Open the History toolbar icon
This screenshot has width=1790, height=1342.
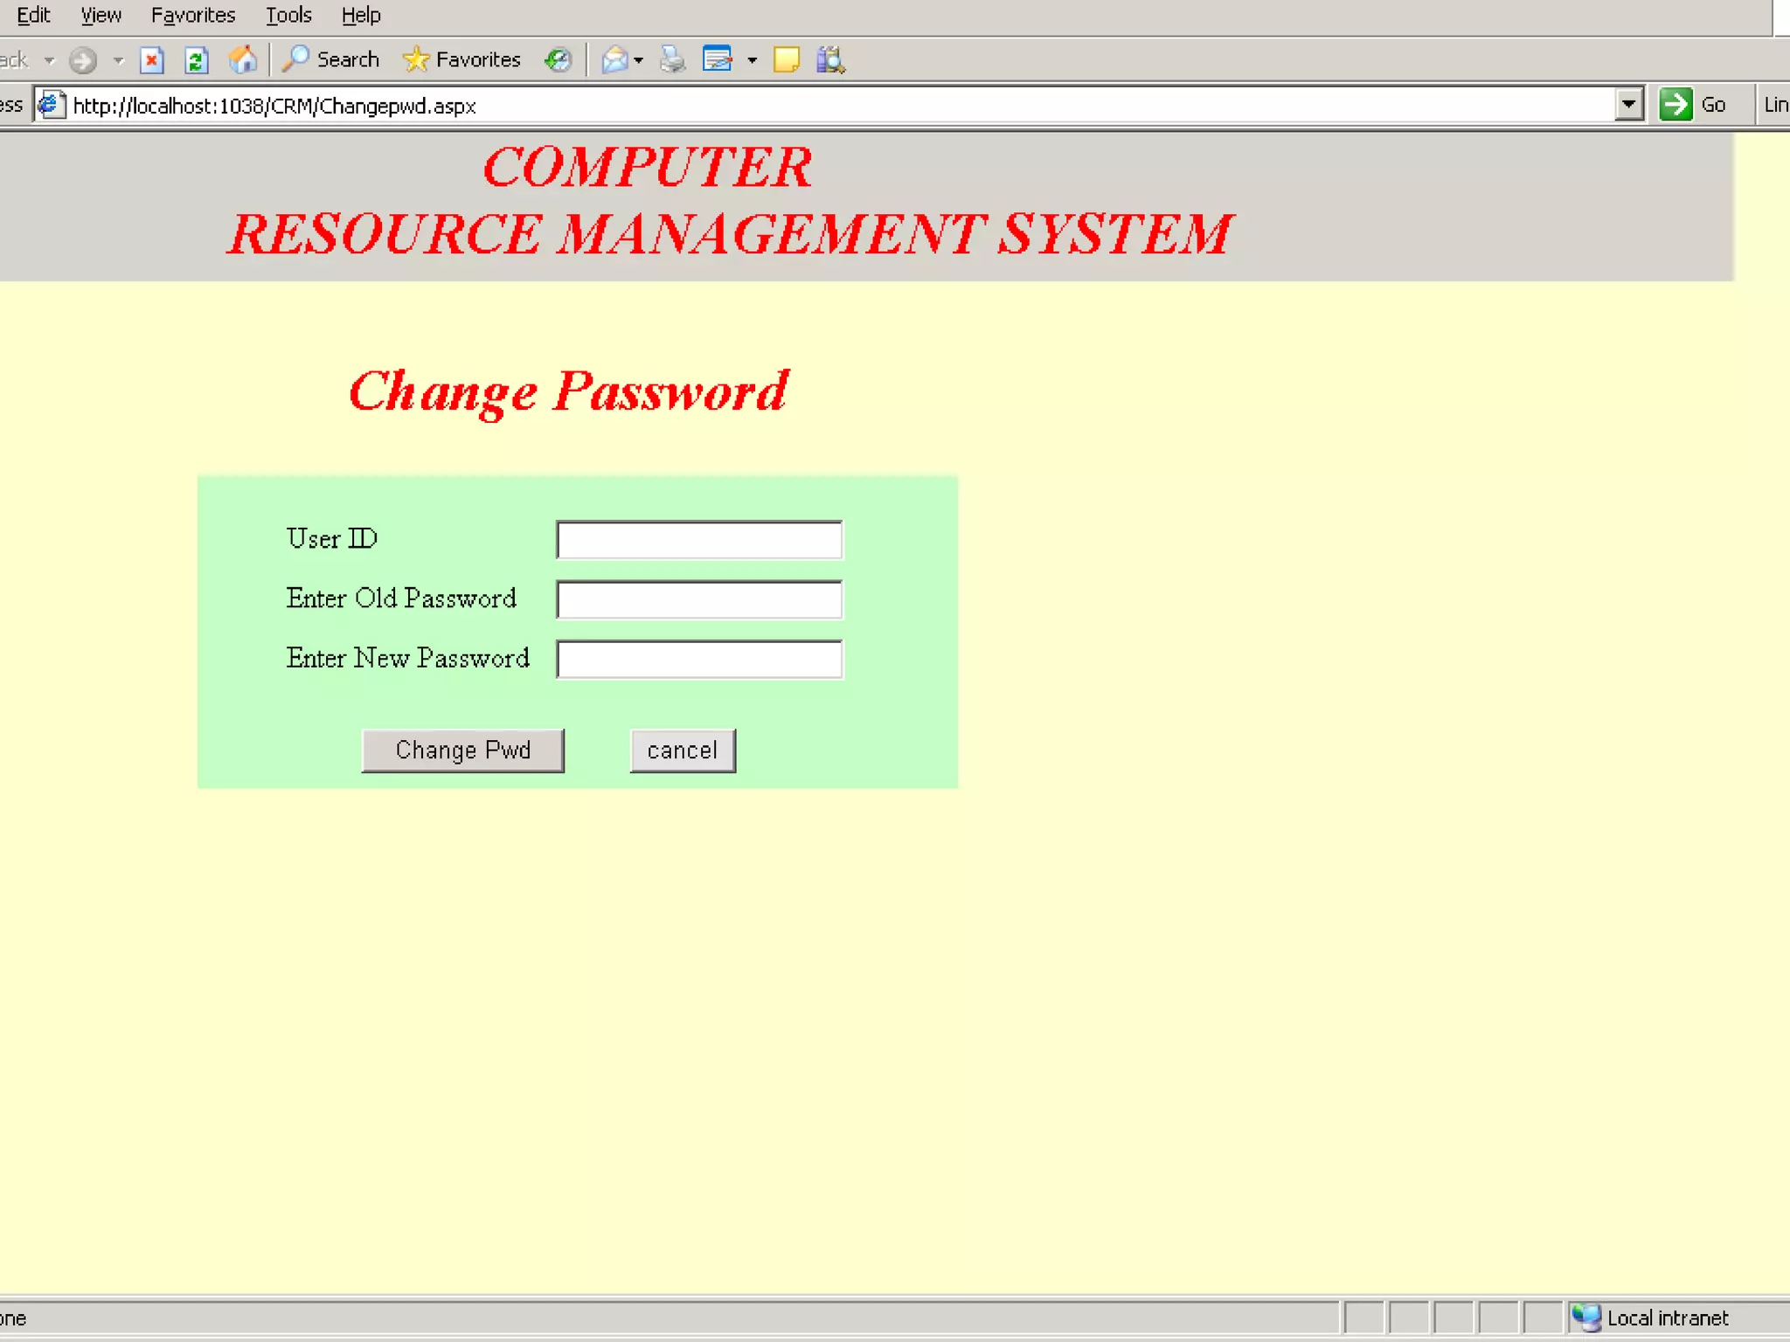click(x=558, y=59)
